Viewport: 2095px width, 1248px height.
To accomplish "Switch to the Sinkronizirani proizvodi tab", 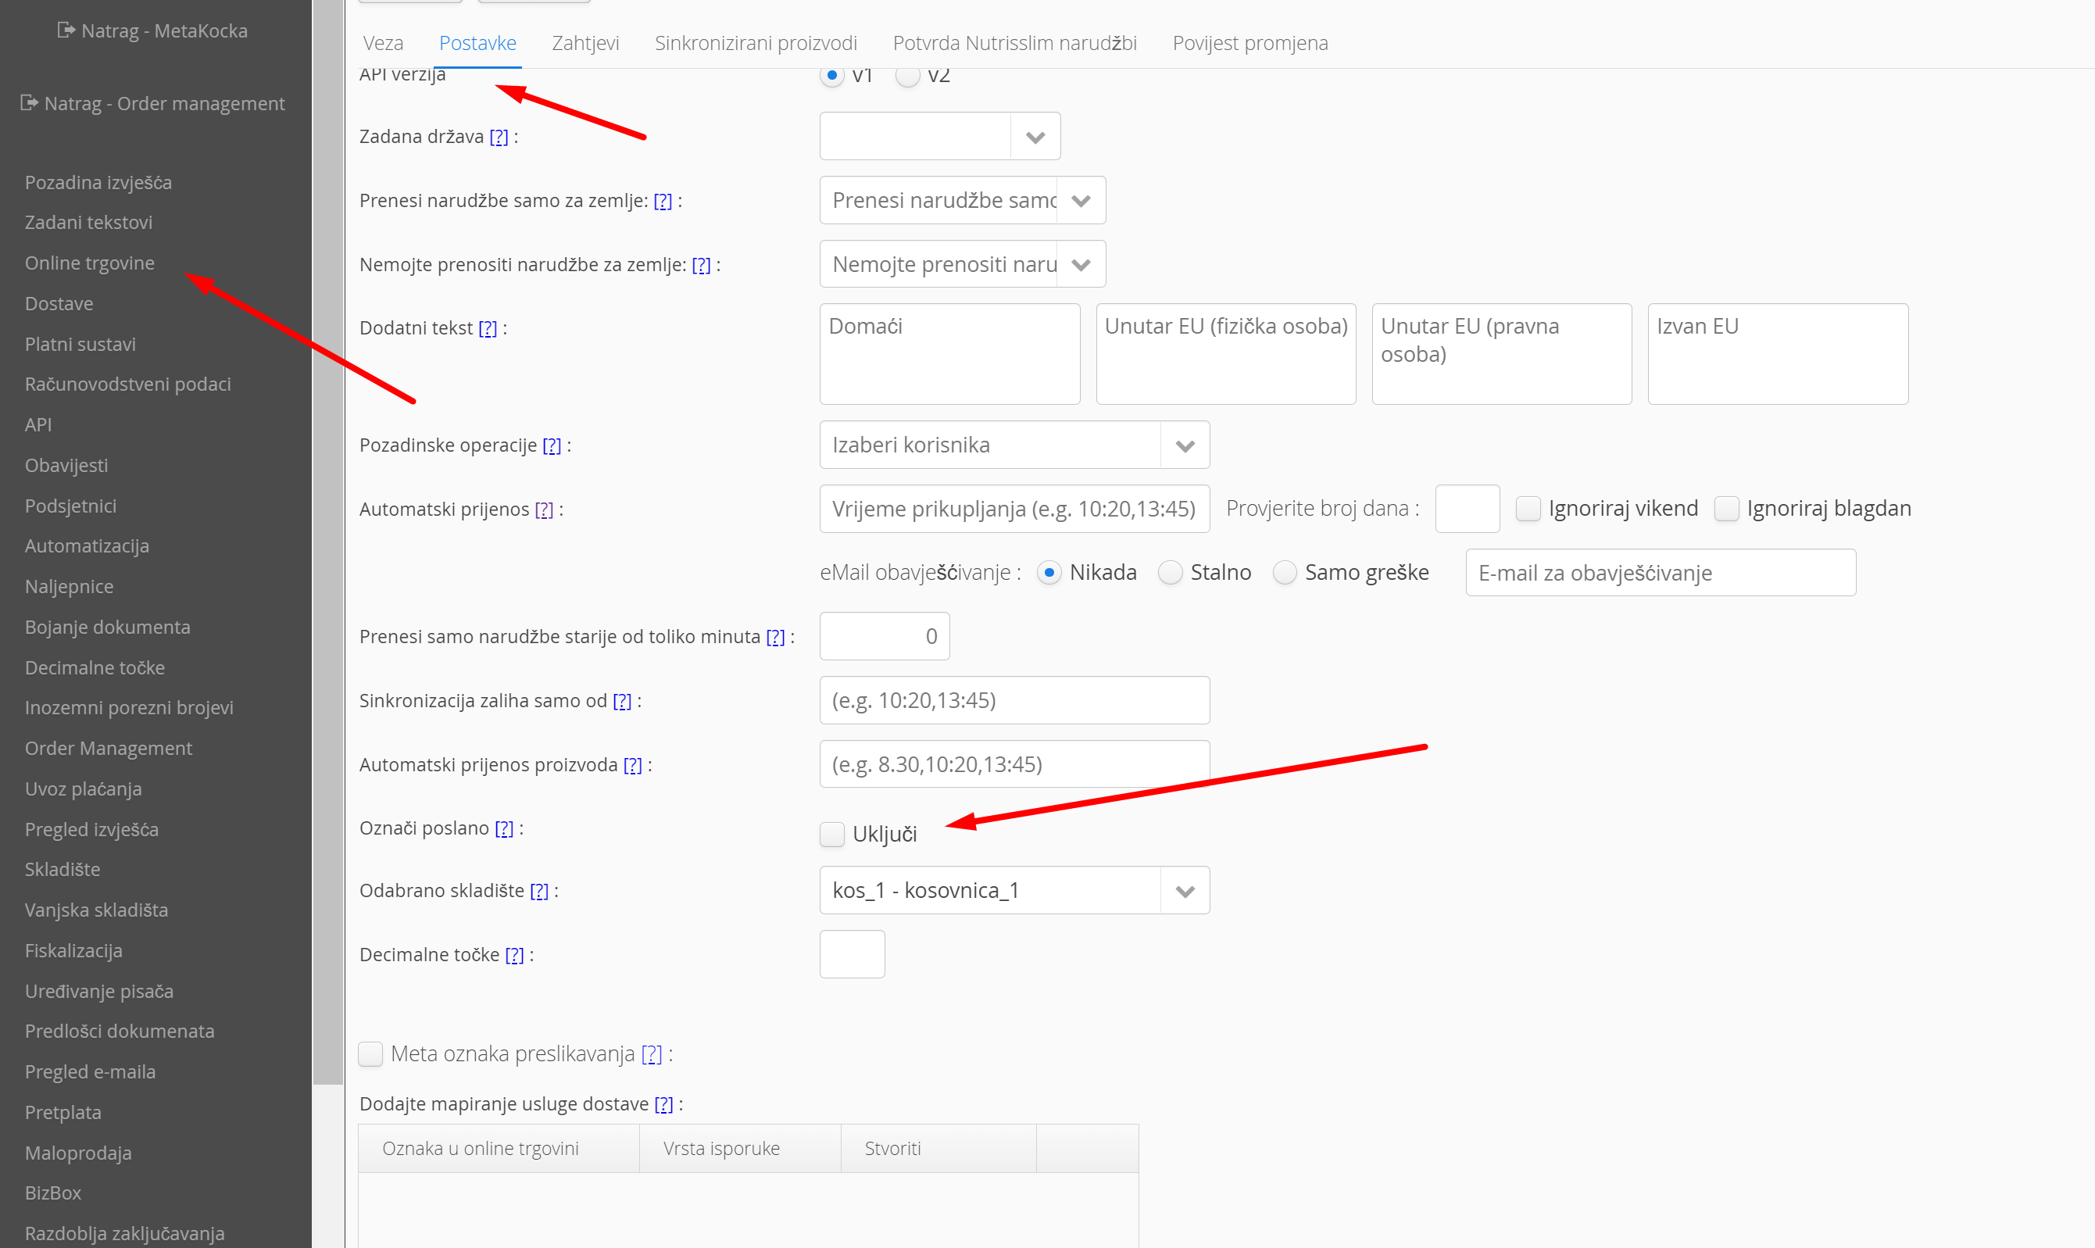I will pos(755,43).
